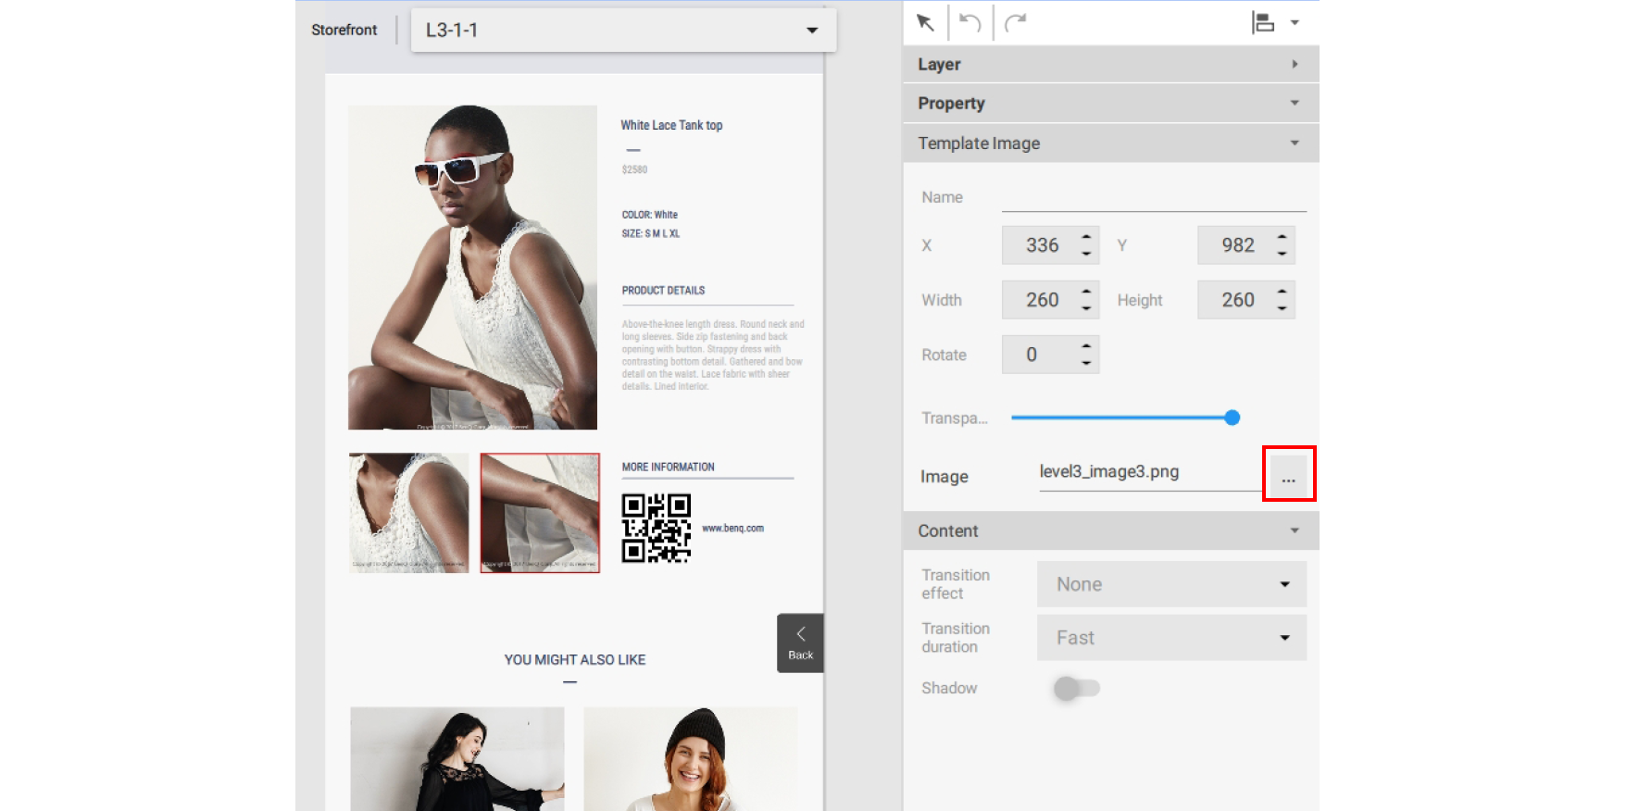Collapse the Property section
Screen dimensions: 1639x811
click(x=1110, y=103)
